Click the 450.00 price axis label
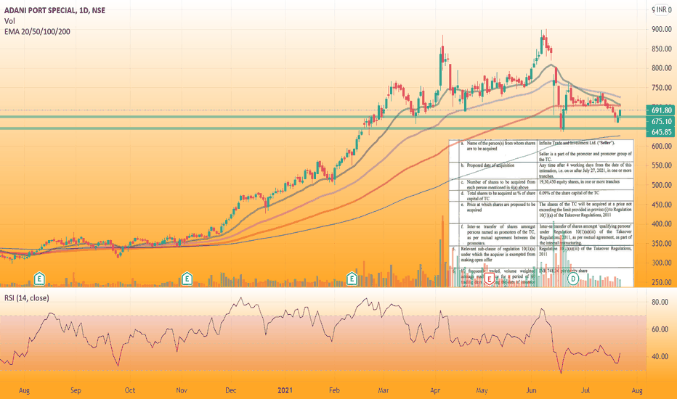 coord(662,205)
